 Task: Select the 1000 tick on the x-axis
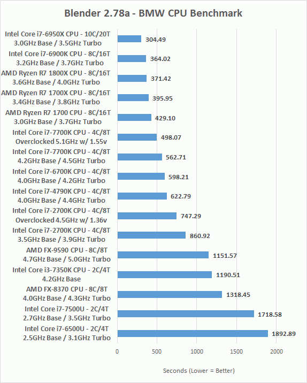[197, 351]
